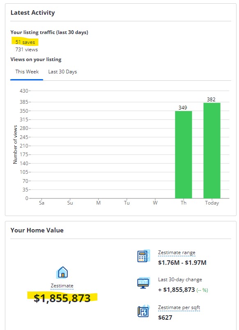Click the floor plan icon beside Zestimate per sqft
The height and width of the screenshot is (330, 239).
click(144, 311)
